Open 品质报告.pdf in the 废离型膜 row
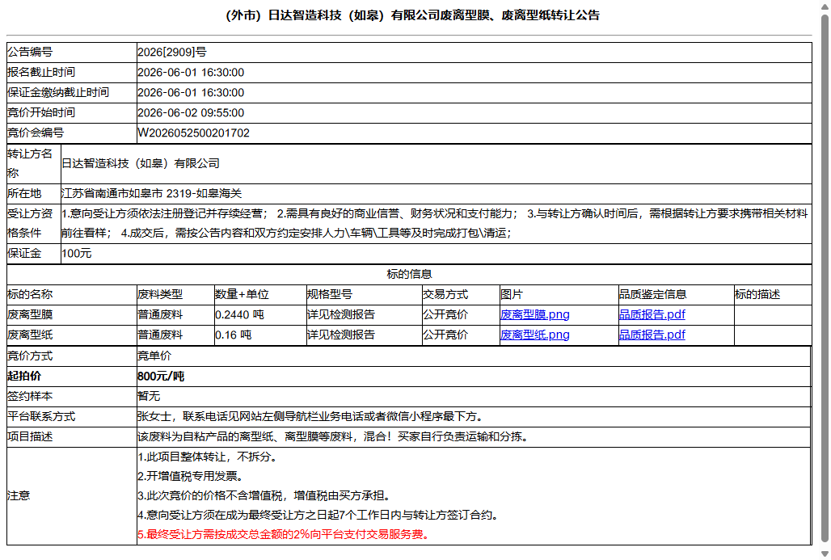This screenshot has width=831, height=560. [652, 314]
